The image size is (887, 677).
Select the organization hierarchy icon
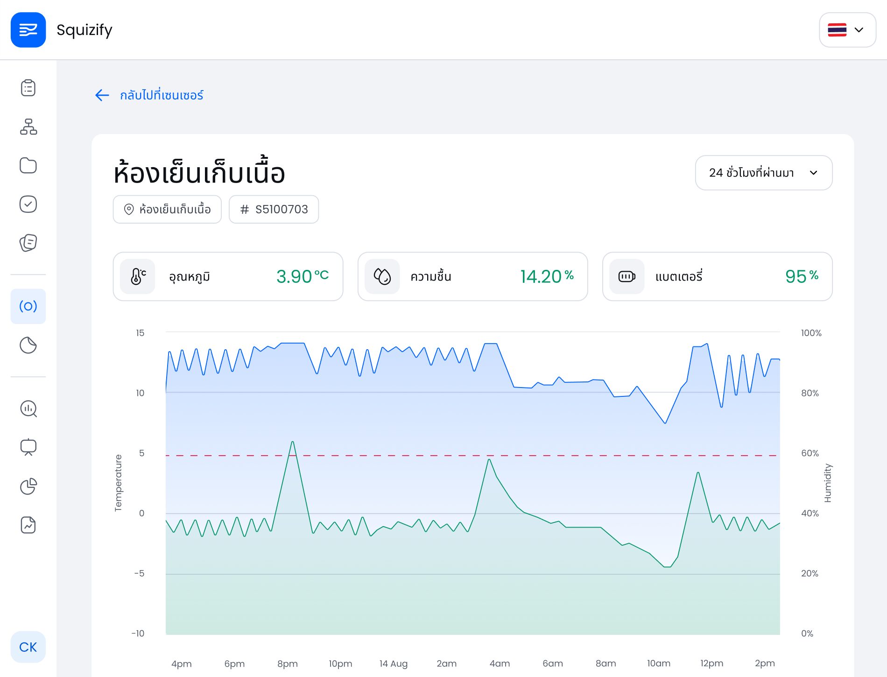coord(28,127)
